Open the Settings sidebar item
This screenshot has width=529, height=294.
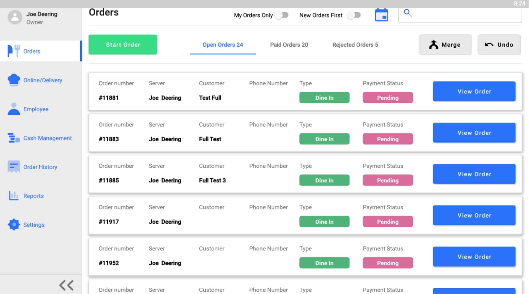point(41,224)
